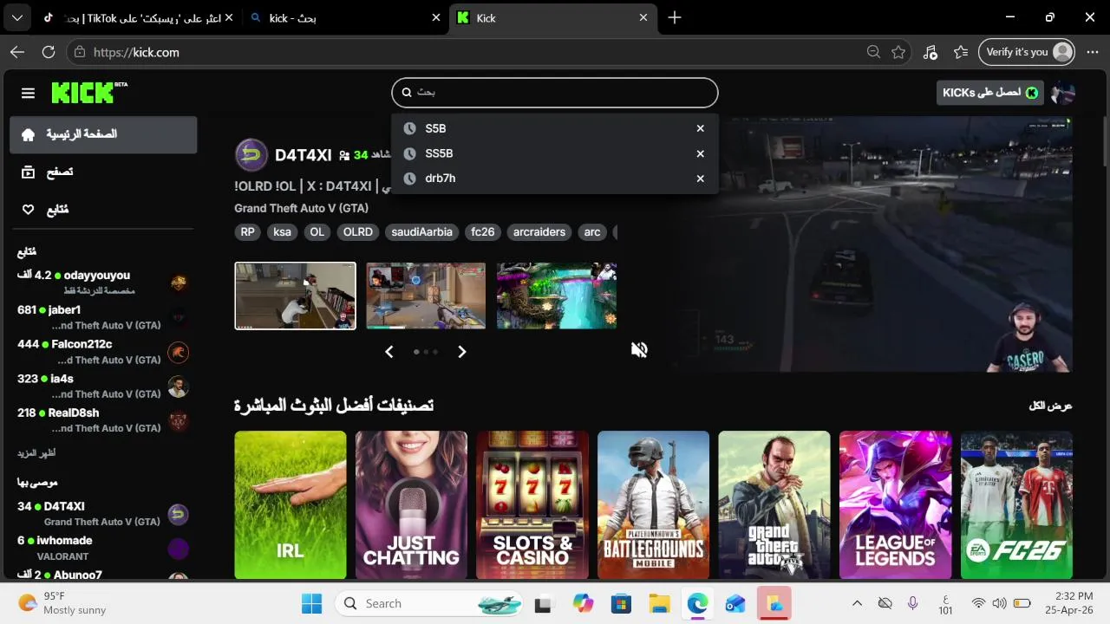Open recommended channel D4T4XI in sidebar
The image size is (1110, 624).
click(103, 514)
